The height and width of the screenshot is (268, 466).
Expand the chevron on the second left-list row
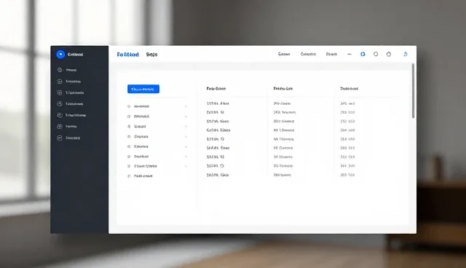[x=186, y=117]
